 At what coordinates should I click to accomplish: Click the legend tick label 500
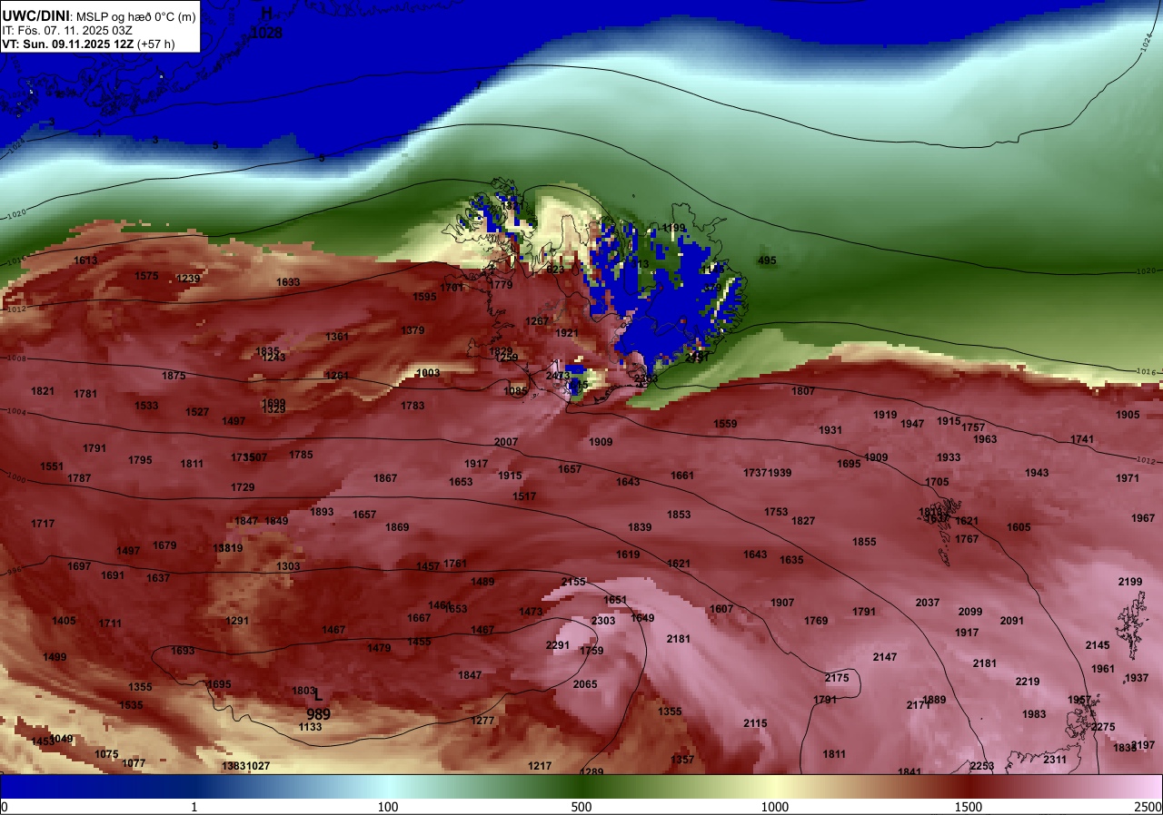click(581, 807)
